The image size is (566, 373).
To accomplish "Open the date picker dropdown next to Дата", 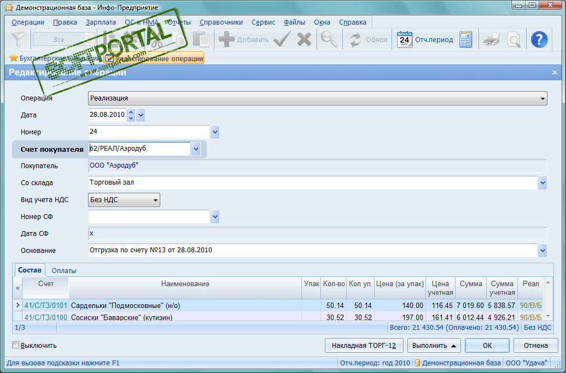I will [x=141, y=115].
